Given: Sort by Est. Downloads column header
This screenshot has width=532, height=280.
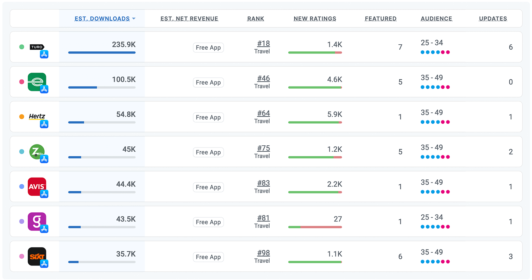Looking at the screenshot, I should [x=105, y=19].
